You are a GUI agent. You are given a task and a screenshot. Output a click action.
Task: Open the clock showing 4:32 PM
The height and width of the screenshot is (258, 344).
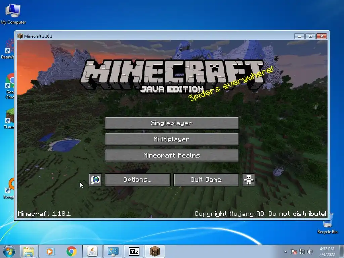tap(327, 252)
